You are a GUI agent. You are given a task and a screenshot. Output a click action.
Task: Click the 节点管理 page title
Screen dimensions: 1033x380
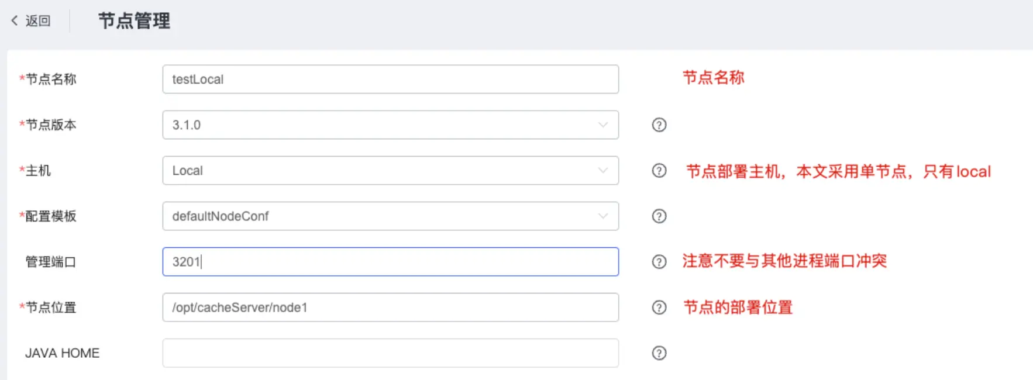(x=134, y=21)
